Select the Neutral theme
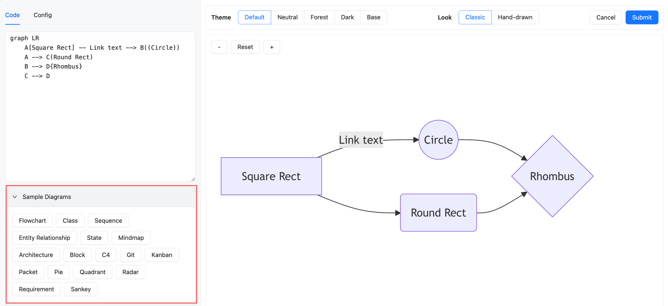Screen dimensions: 668x306 pos(287,17)
